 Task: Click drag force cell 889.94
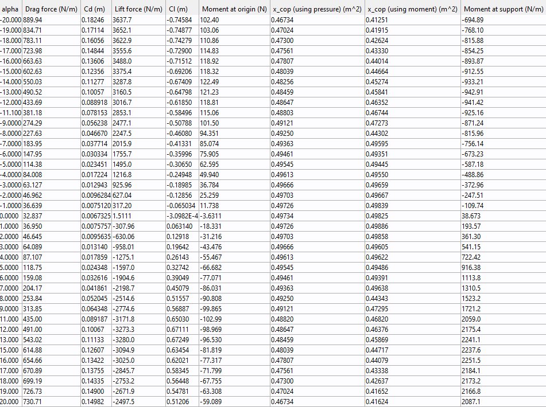point(51,20)
